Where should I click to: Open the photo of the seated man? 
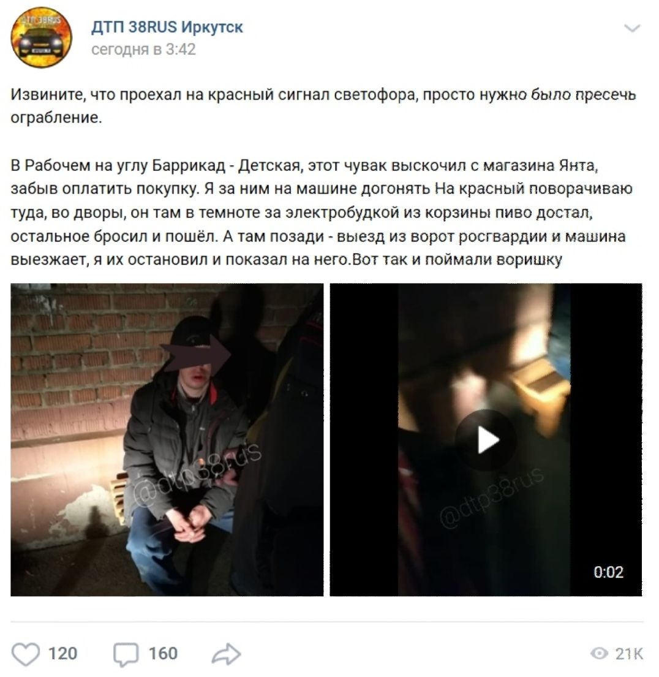[167, 439]
